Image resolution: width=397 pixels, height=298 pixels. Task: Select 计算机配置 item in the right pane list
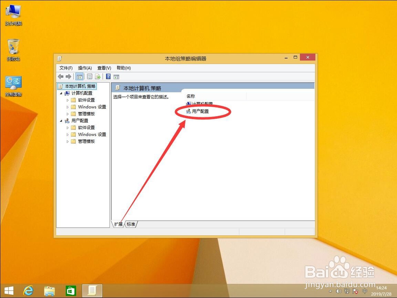click(200, 104)
